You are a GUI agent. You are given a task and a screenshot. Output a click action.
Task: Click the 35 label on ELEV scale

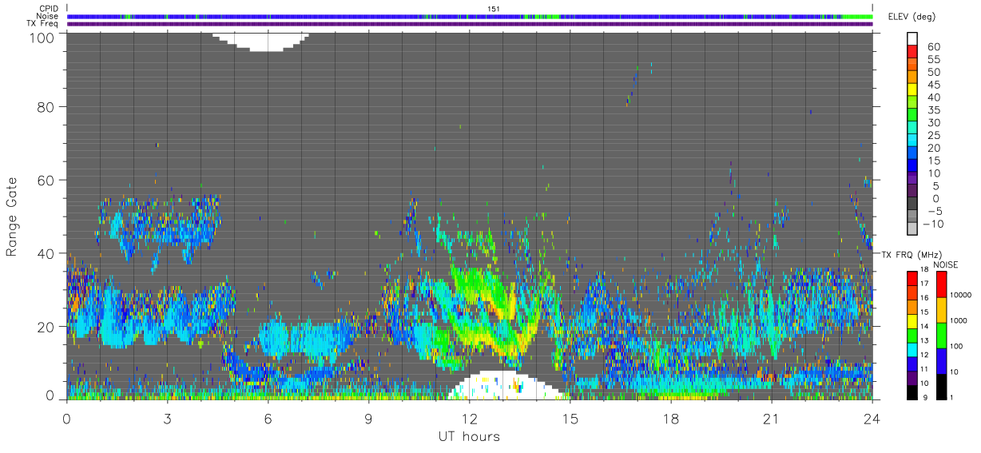pyautogui.click(x=933, y=110)
